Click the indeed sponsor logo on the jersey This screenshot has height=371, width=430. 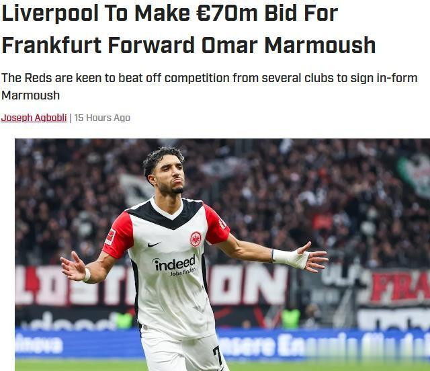click(x=175, y=265)
